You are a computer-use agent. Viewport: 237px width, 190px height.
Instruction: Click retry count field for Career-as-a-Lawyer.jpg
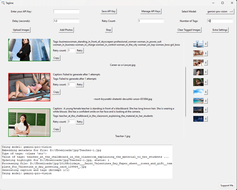71,50
